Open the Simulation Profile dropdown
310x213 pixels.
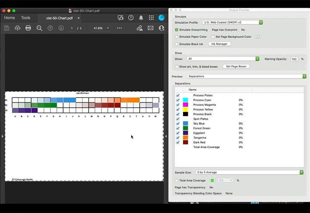pos(233,22)
